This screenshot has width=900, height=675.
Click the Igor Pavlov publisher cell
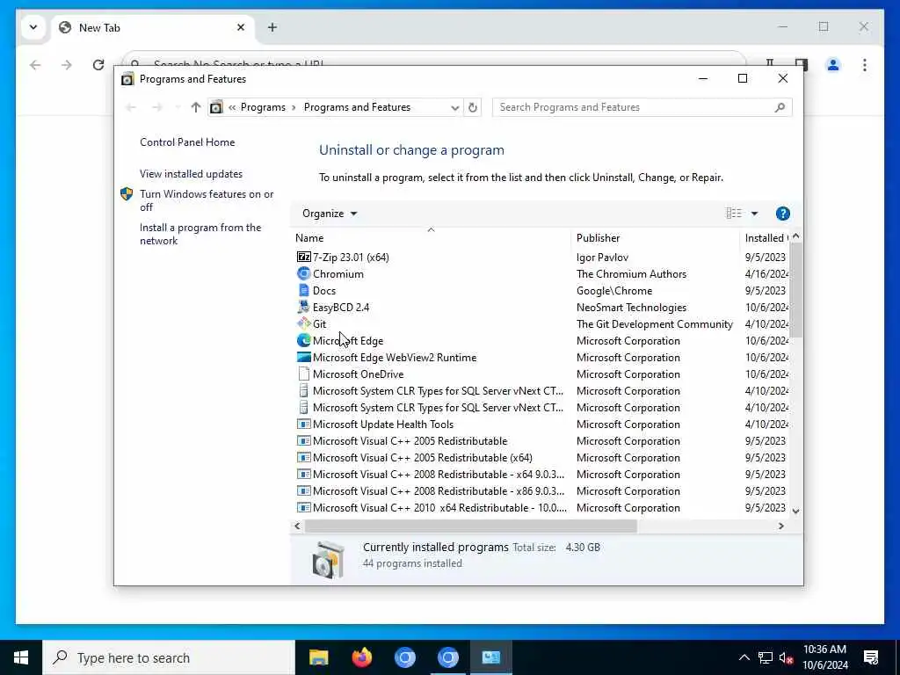[x=602, y=258]
